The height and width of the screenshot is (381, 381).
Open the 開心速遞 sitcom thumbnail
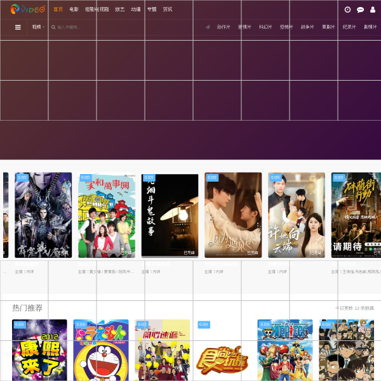point(163,350)
